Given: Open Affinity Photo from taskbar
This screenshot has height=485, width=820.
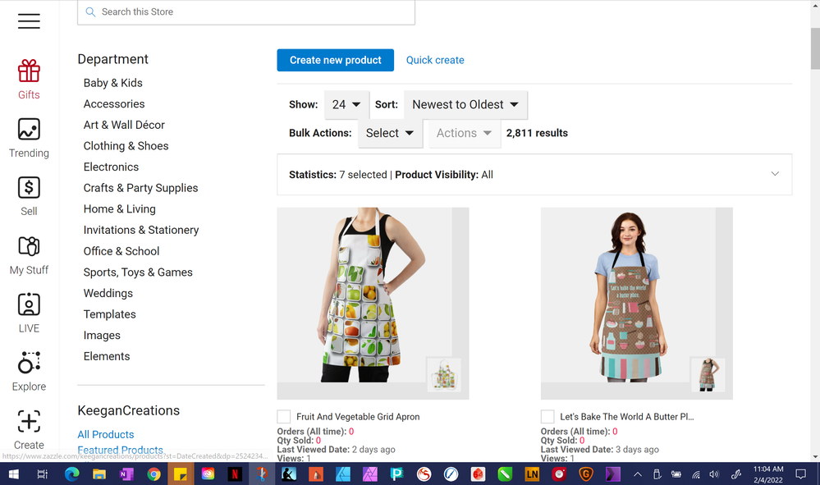Looking at the screenshot, I should [x=369, y=474].
